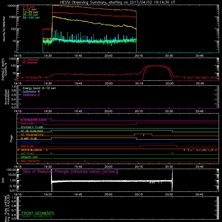This screenshot has height=222, width=222.
Task: Click the ATTENUATOR_STATE flag label
Action: point(34,120)
